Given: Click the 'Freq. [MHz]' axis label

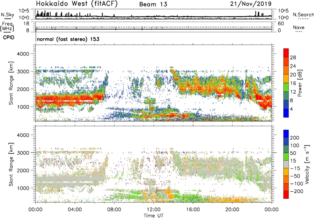Looking at the screenshot, I should click(x=7, y=27).
